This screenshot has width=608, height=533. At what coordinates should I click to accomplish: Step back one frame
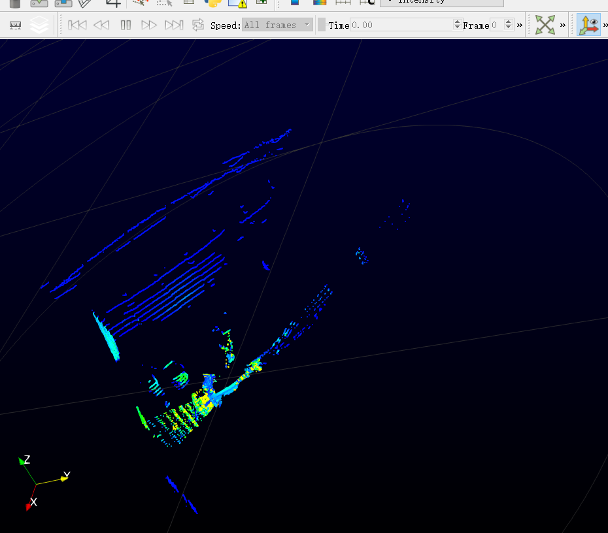101,25
